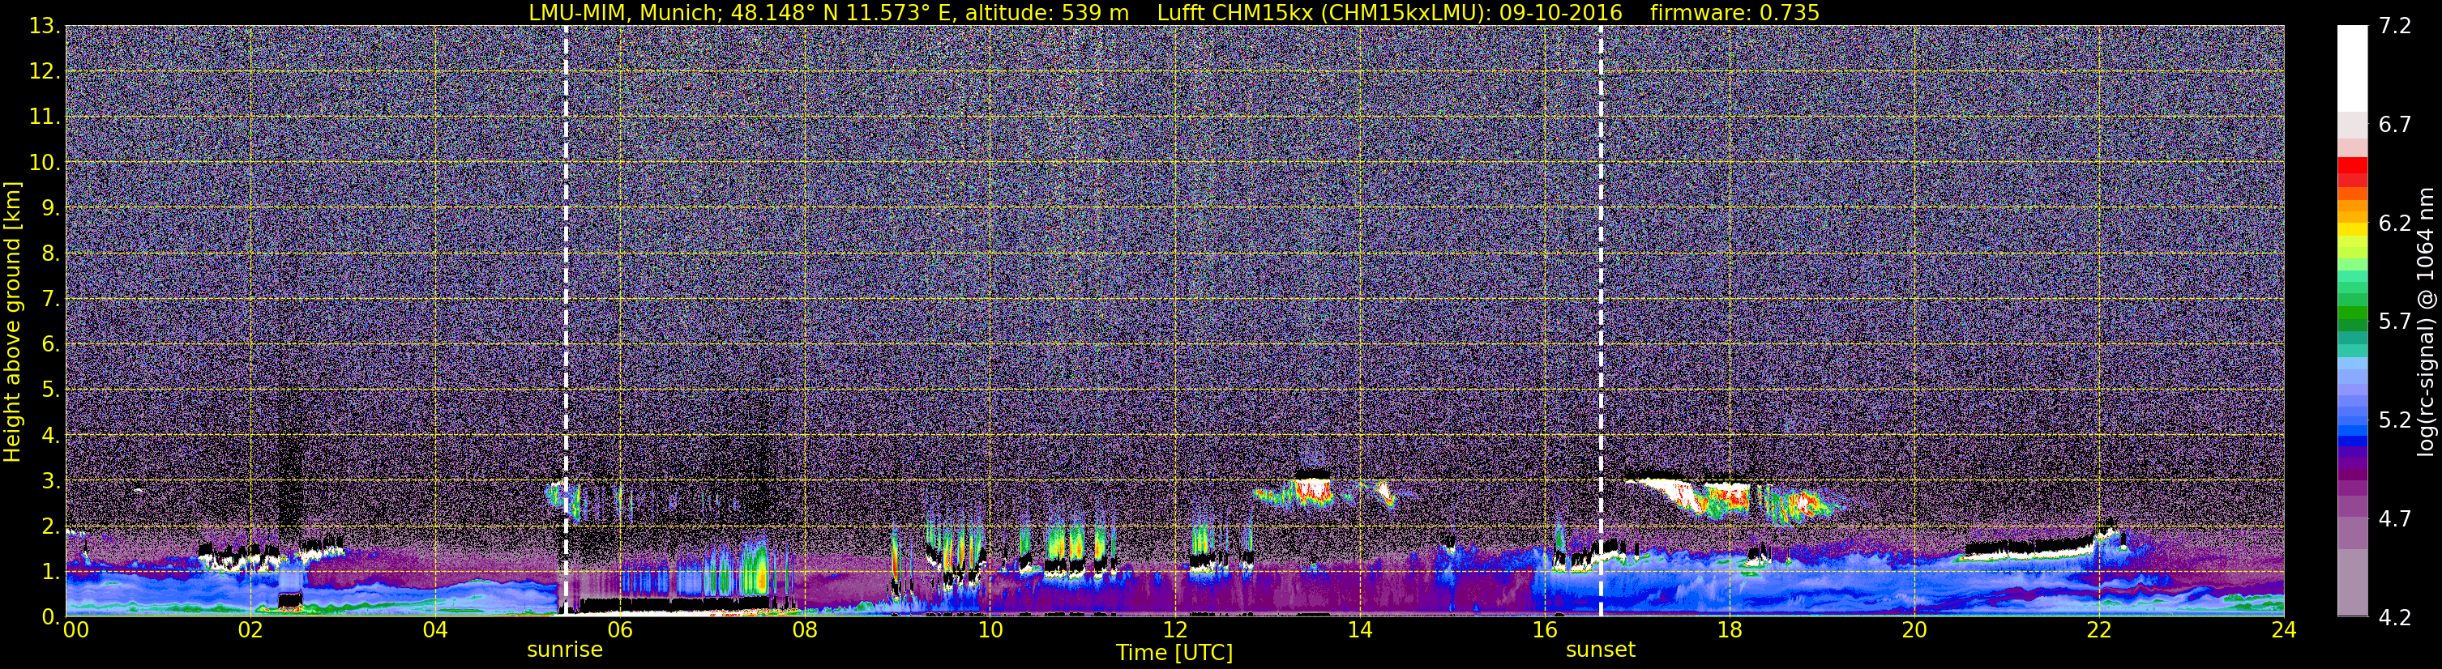The image size is (2442, 669).
Task: Select the white dashed sunrise marker line
Action: coord(566,322)
